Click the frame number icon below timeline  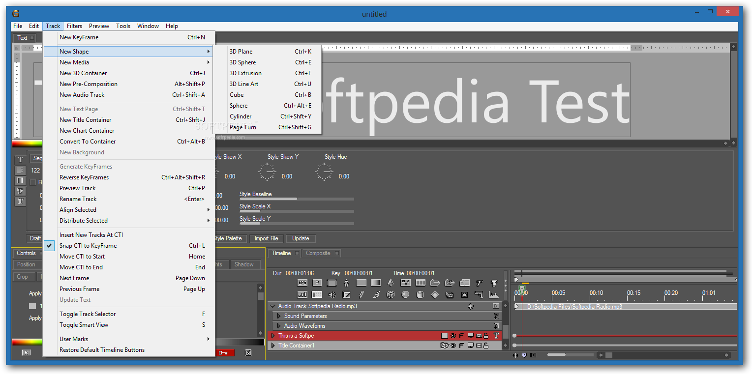coord(533,355)
